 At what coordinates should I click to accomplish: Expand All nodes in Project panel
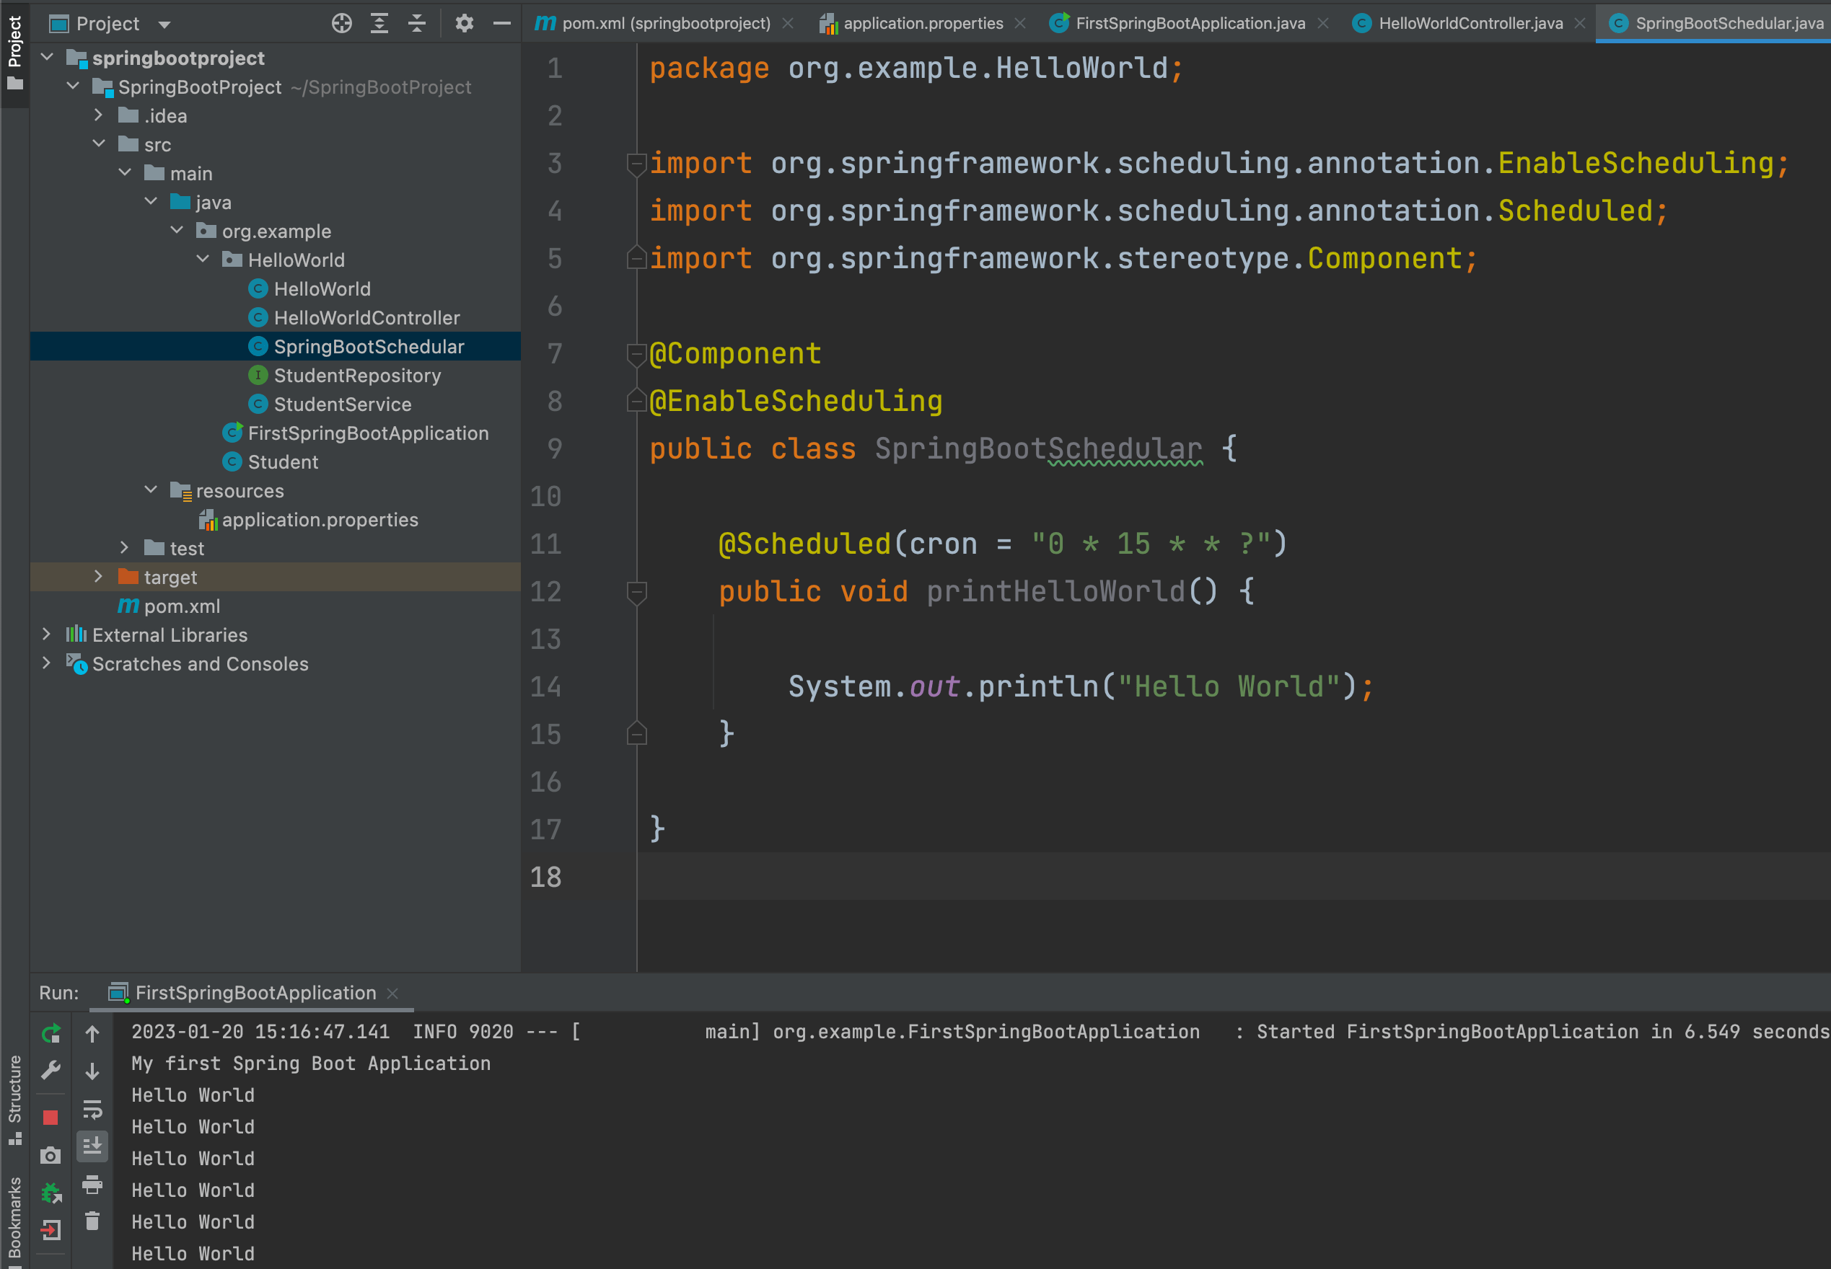379,23
